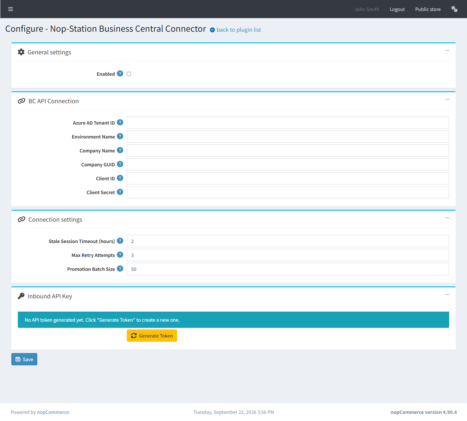The width and height of the screenshot is (467, 421).
Task: Click help icon for Client Secret
Action: pyautogui.click(x=120, y=192)
